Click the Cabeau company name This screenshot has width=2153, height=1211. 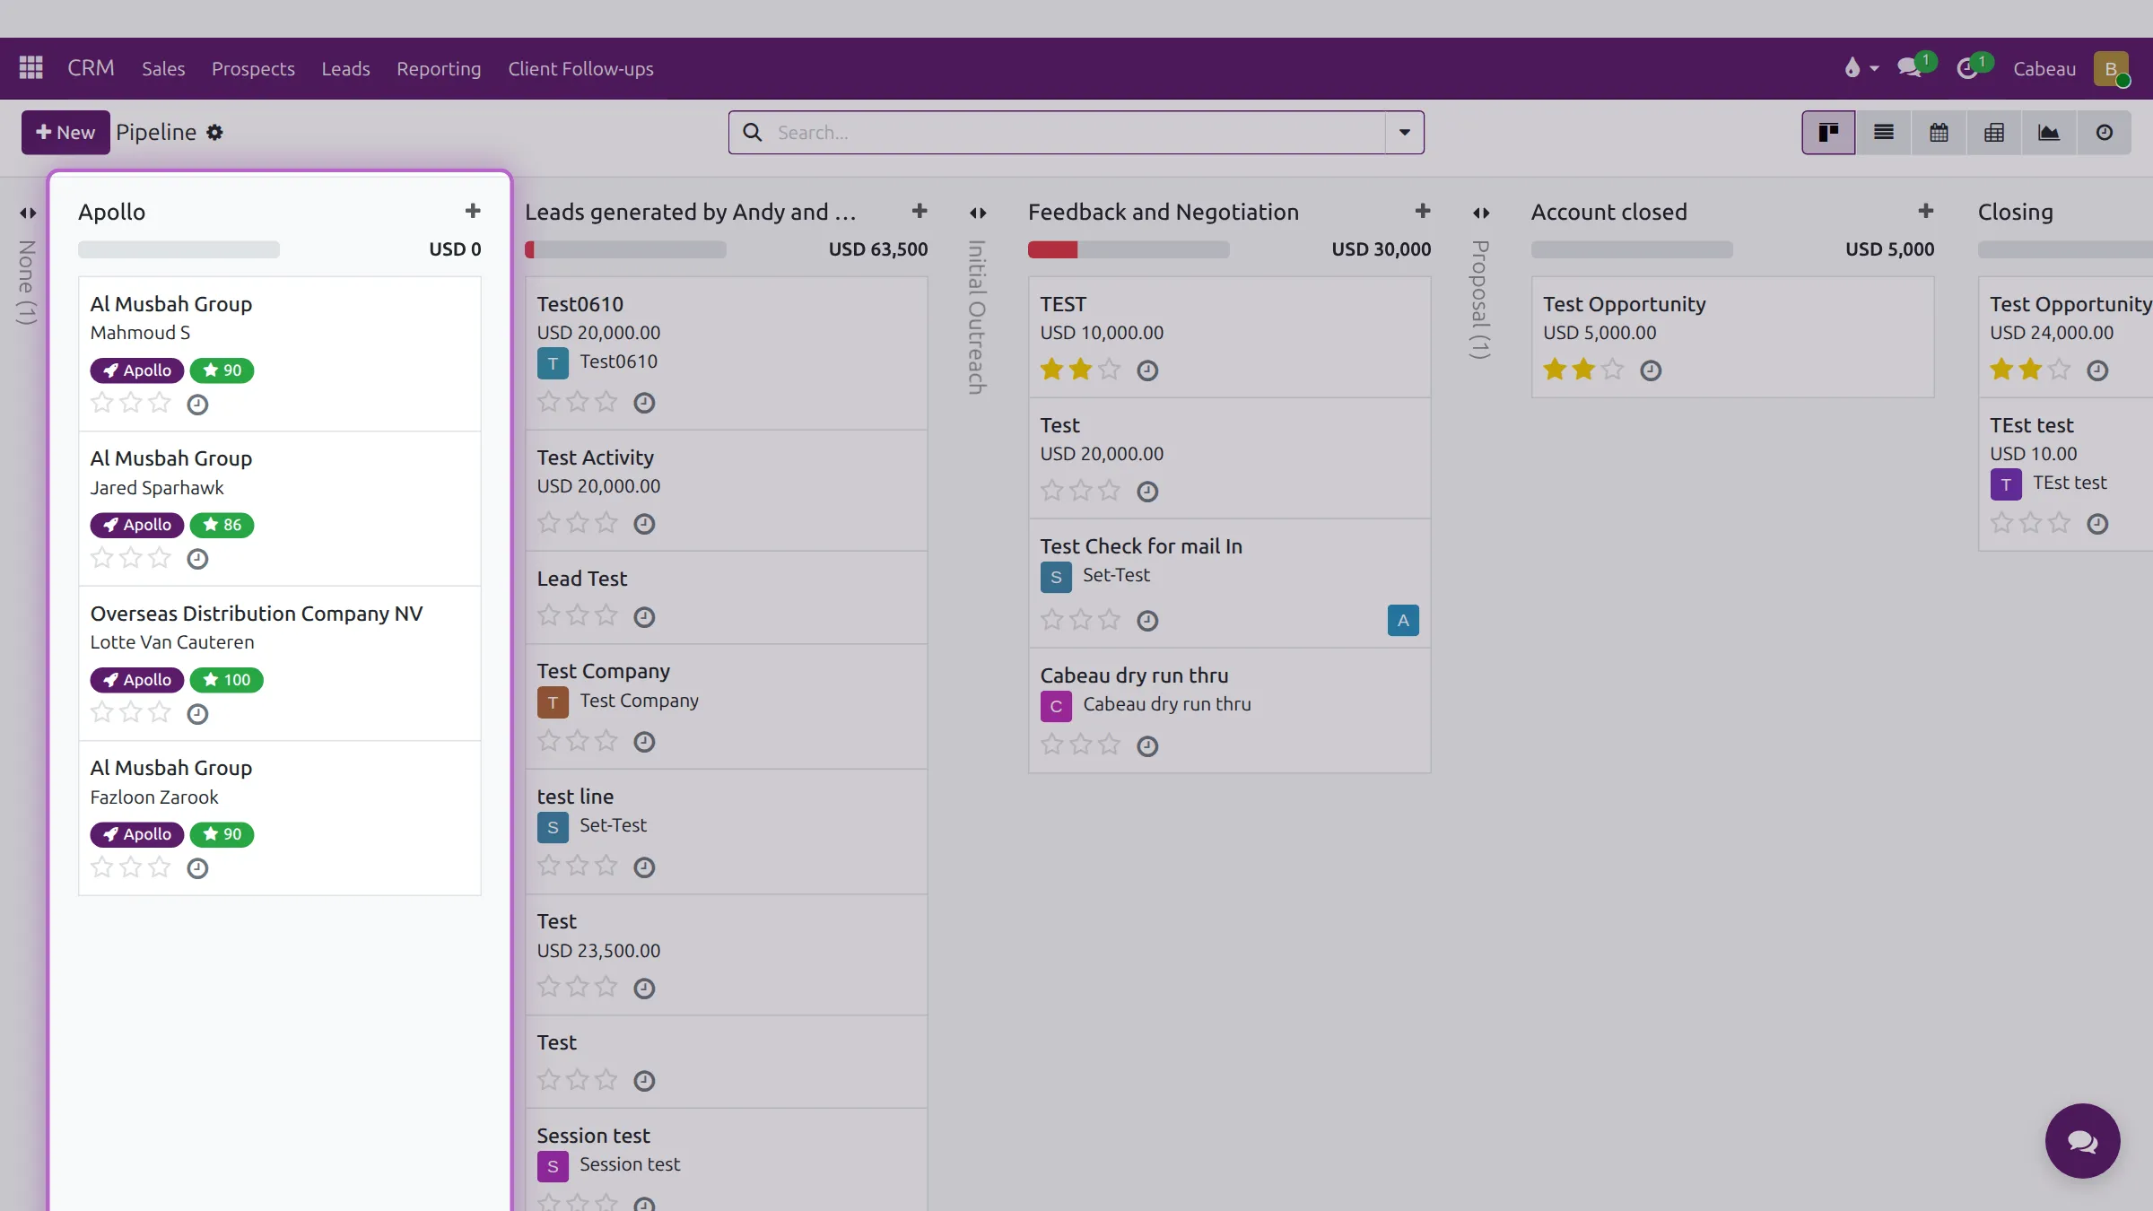pyautogui.click(x=2044, y=68)
